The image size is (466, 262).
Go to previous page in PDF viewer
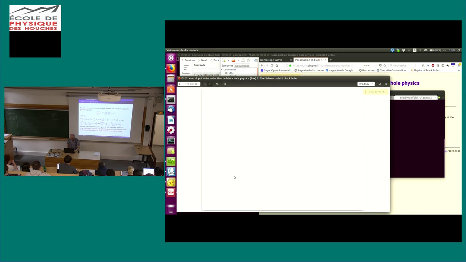pos(205,84)
